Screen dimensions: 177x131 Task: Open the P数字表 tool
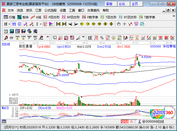[x=90, y=17]
